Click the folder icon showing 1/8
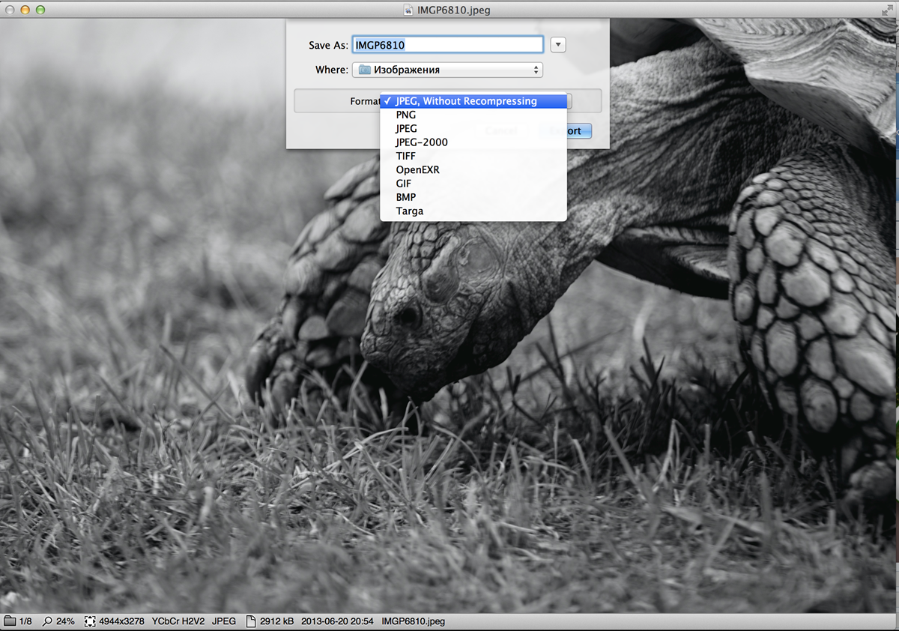The height and width of the screenshot is (631, 899). click(10, 621)
